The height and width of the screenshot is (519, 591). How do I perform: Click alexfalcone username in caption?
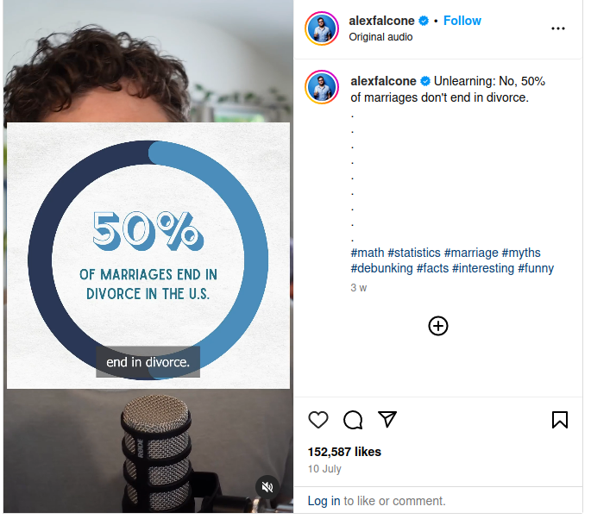pyautogui.click(x=383, y=81)
